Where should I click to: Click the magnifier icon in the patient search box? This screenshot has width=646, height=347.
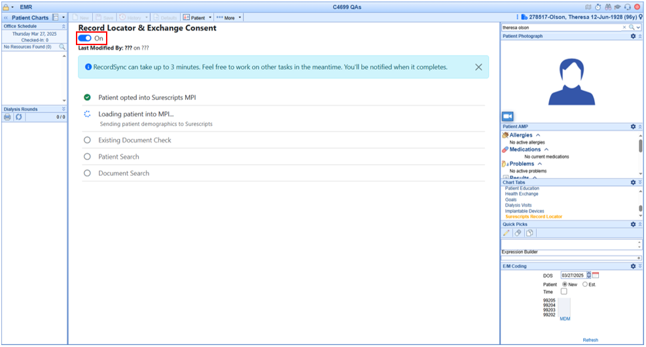pos(632,27)
